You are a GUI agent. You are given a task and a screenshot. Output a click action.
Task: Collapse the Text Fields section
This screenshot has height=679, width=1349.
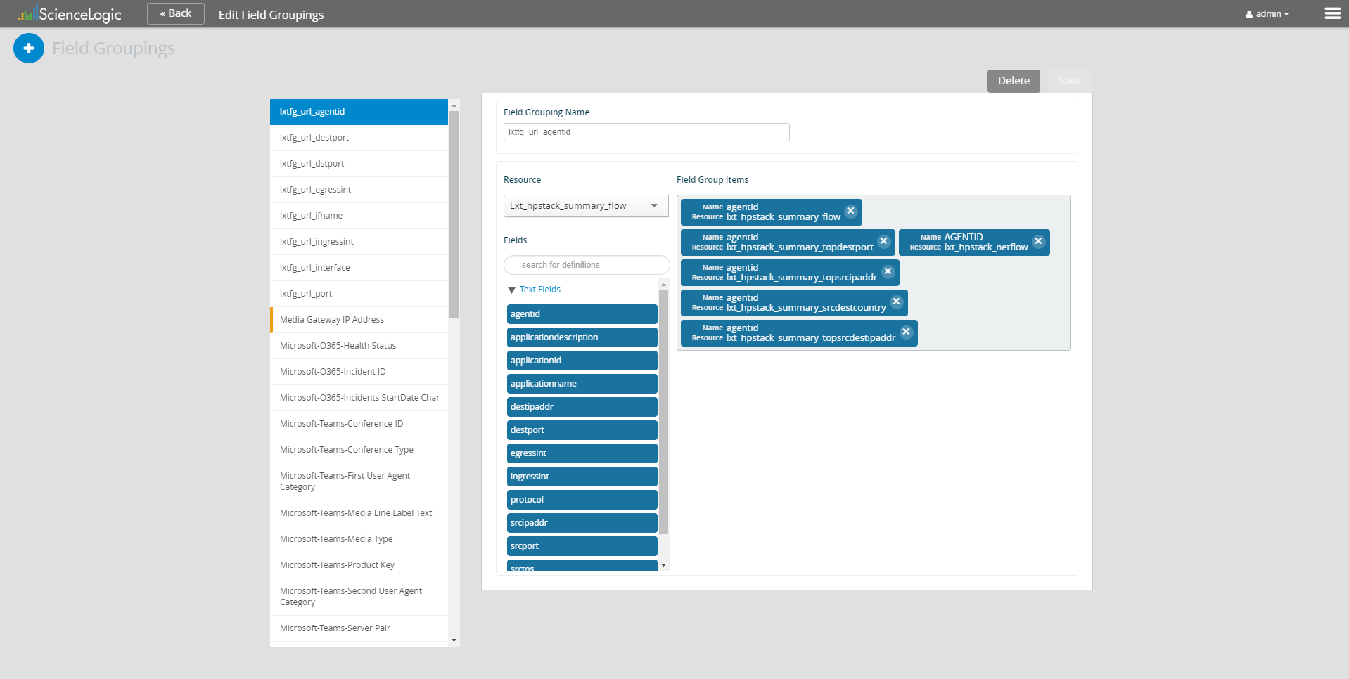point(511,290)
